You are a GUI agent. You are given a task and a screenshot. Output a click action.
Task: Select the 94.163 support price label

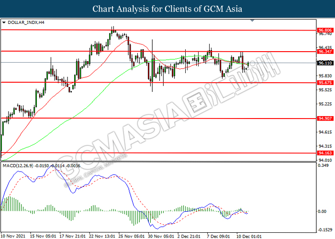click(325, 153)
